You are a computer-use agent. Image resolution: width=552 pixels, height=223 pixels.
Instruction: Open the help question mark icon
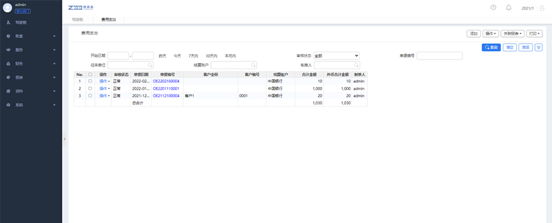pyautogui.click(x=494, y=7)
